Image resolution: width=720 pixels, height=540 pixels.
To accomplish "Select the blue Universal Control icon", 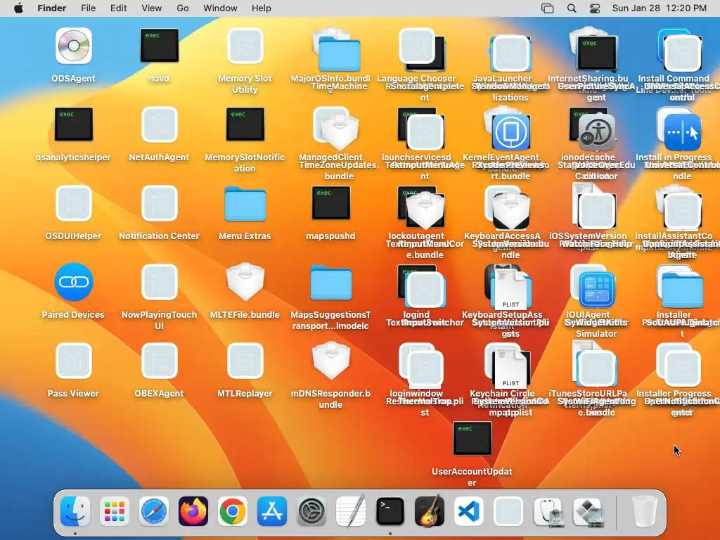I will click(x=682, y=132).
